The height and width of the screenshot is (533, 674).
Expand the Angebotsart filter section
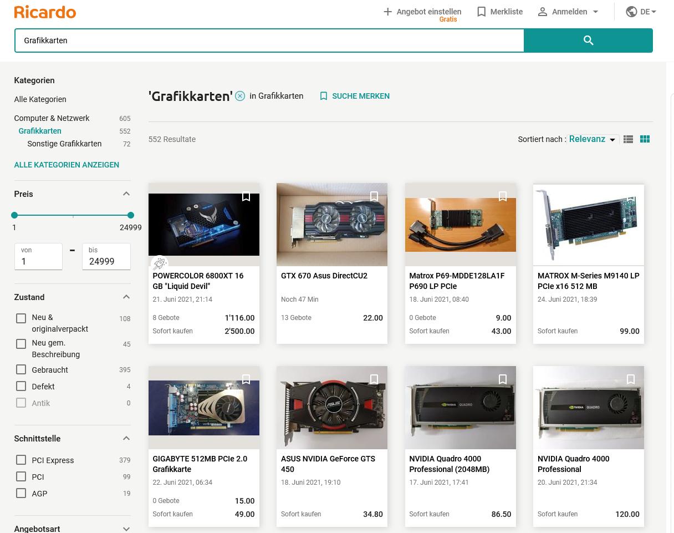(x=126, y=529)
